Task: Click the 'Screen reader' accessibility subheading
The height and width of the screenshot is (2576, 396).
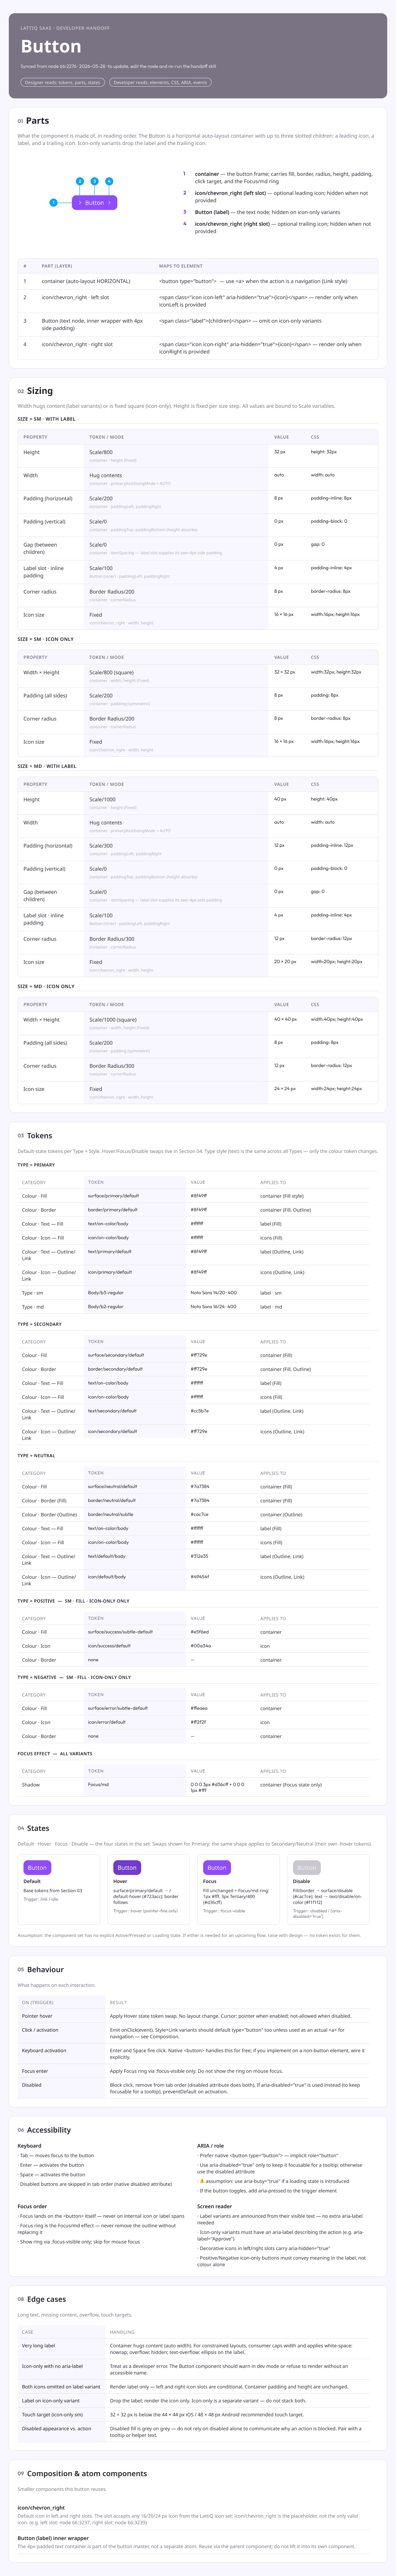Action: tap(214, 2206)
